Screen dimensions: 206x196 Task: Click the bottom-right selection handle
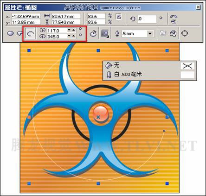click(167, 183)
